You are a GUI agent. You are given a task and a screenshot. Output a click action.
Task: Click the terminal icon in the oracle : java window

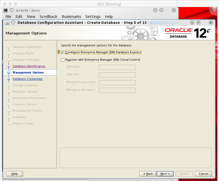pyautogui.click(x=6, y=10)
